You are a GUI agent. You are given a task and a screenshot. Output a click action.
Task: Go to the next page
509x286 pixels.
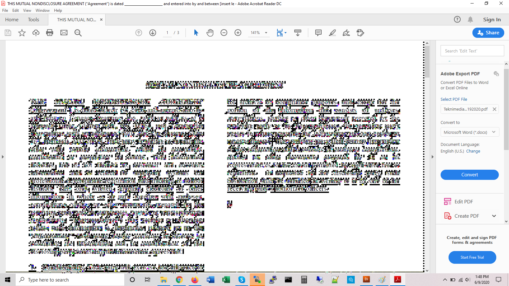coord(153,32)
